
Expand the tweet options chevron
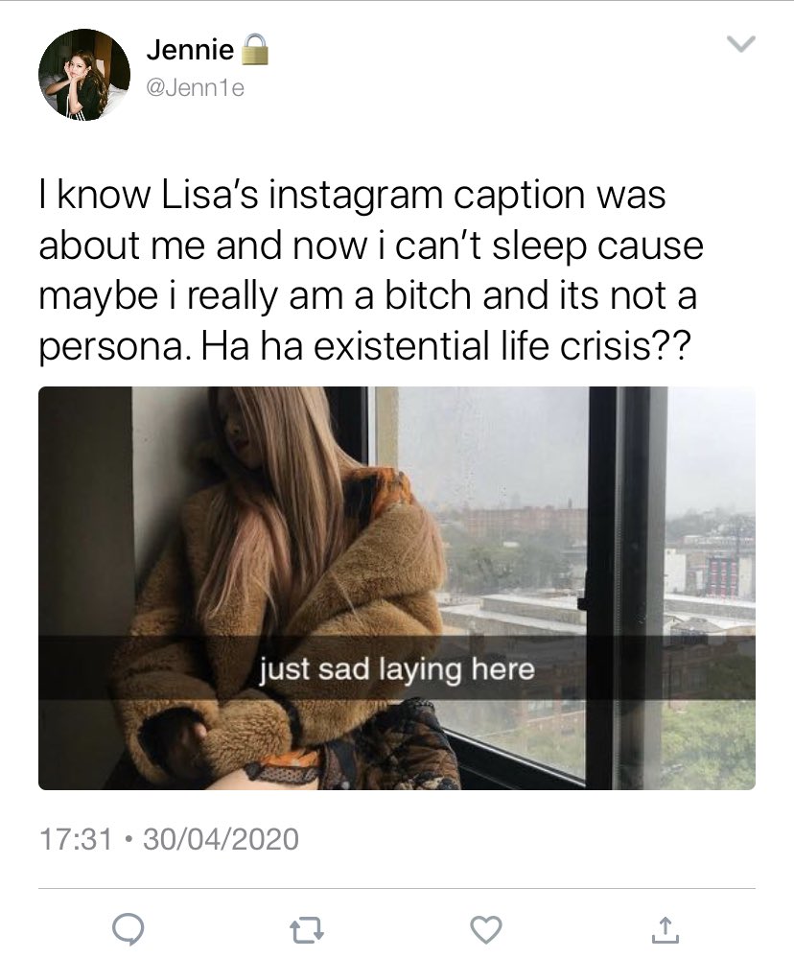click(741, 45)
